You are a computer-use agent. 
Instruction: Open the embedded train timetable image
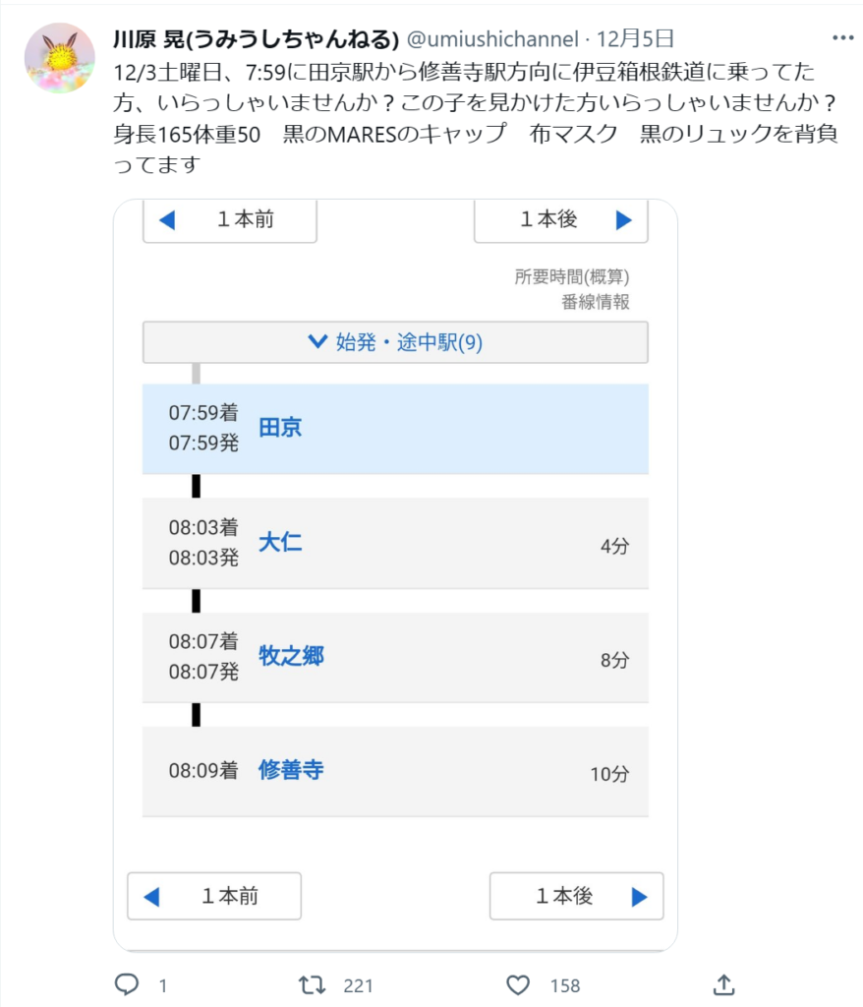395,575
